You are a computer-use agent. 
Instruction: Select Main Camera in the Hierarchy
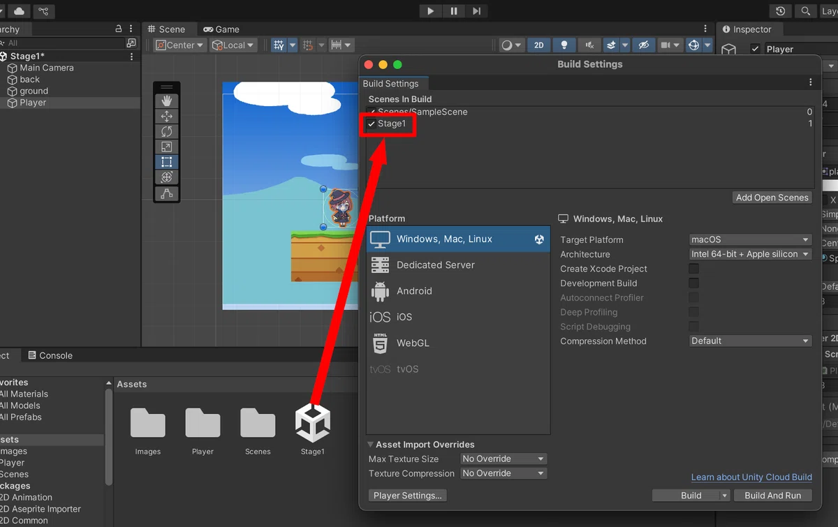46,68
